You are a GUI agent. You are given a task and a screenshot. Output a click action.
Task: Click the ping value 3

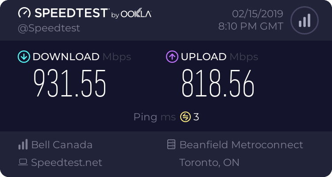196,117
